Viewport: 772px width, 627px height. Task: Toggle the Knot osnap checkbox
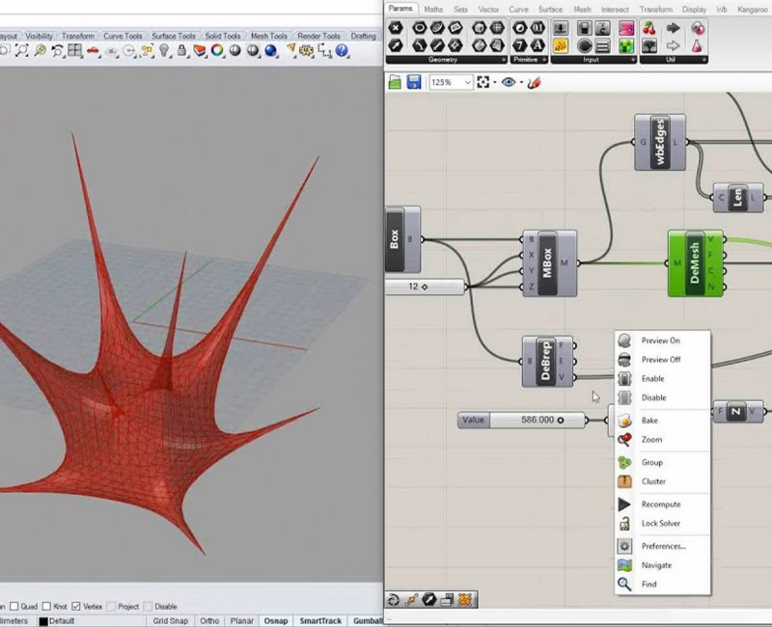tap(46, 607)
